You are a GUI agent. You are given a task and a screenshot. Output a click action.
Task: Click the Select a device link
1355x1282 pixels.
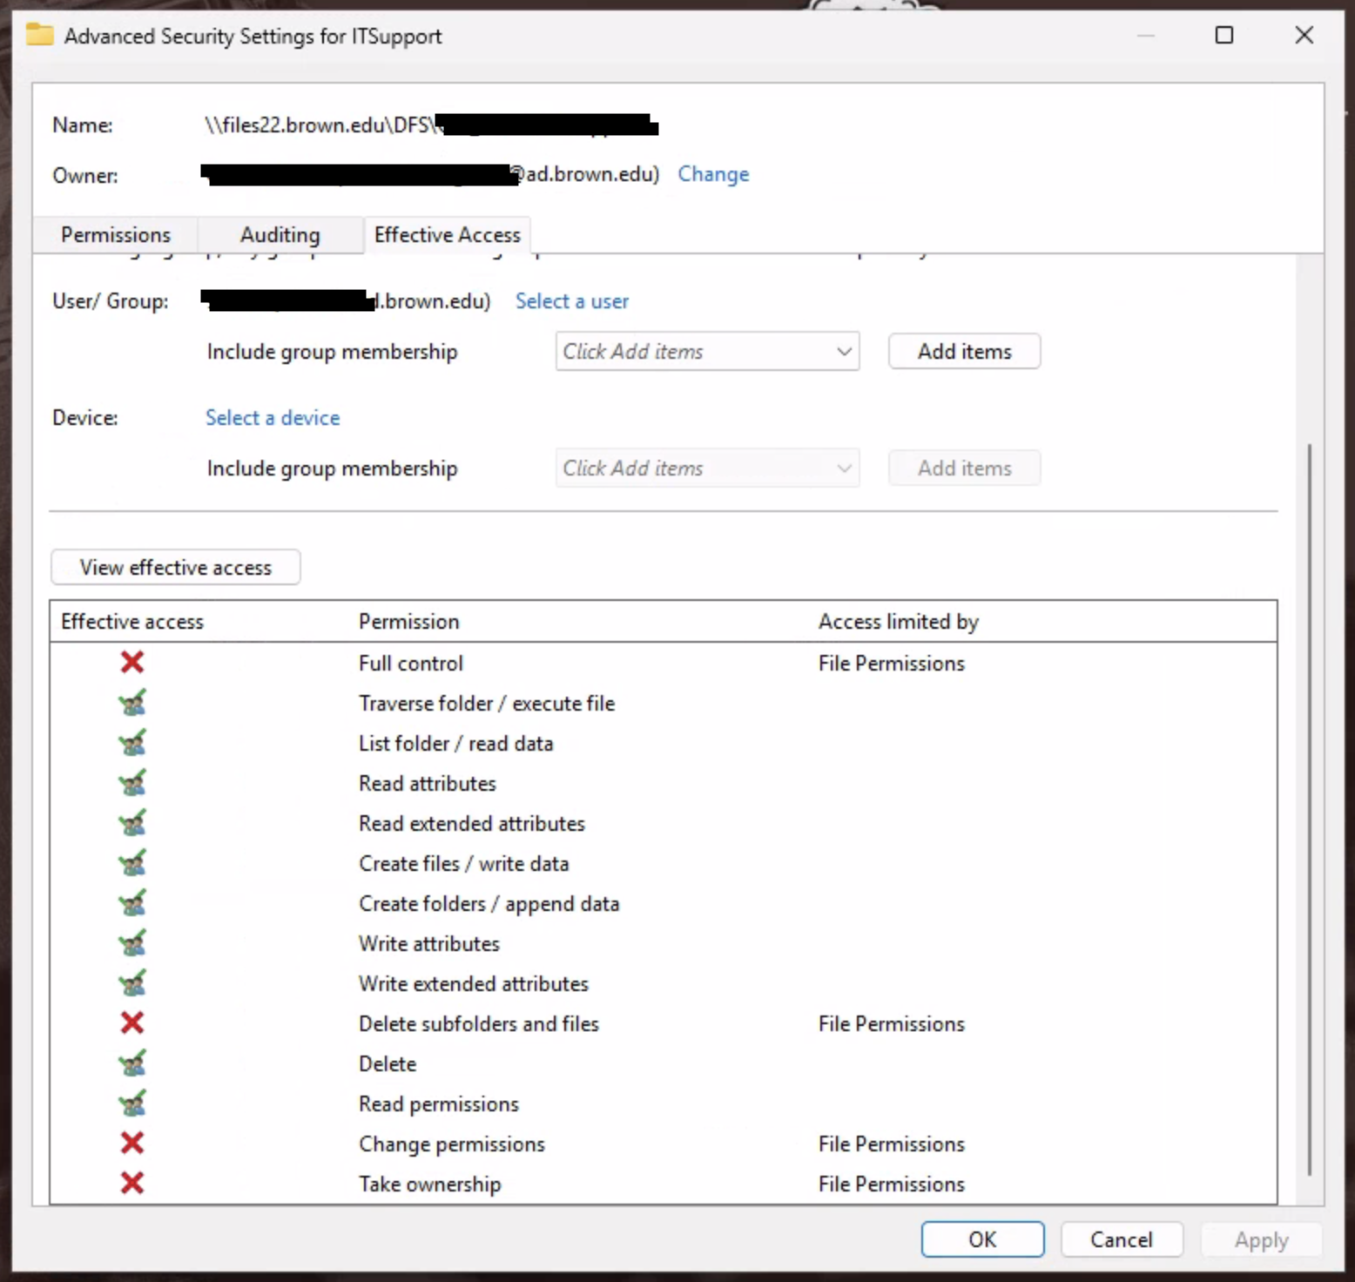point(273,418)
